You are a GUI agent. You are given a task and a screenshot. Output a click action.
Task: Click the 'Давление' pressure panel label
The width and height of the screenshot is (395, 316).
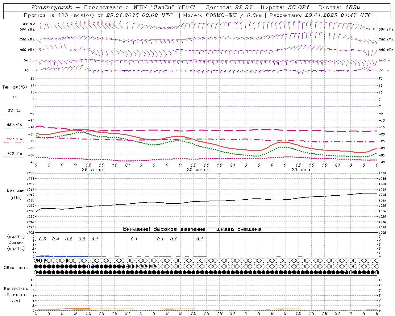[x=16, y=191]
